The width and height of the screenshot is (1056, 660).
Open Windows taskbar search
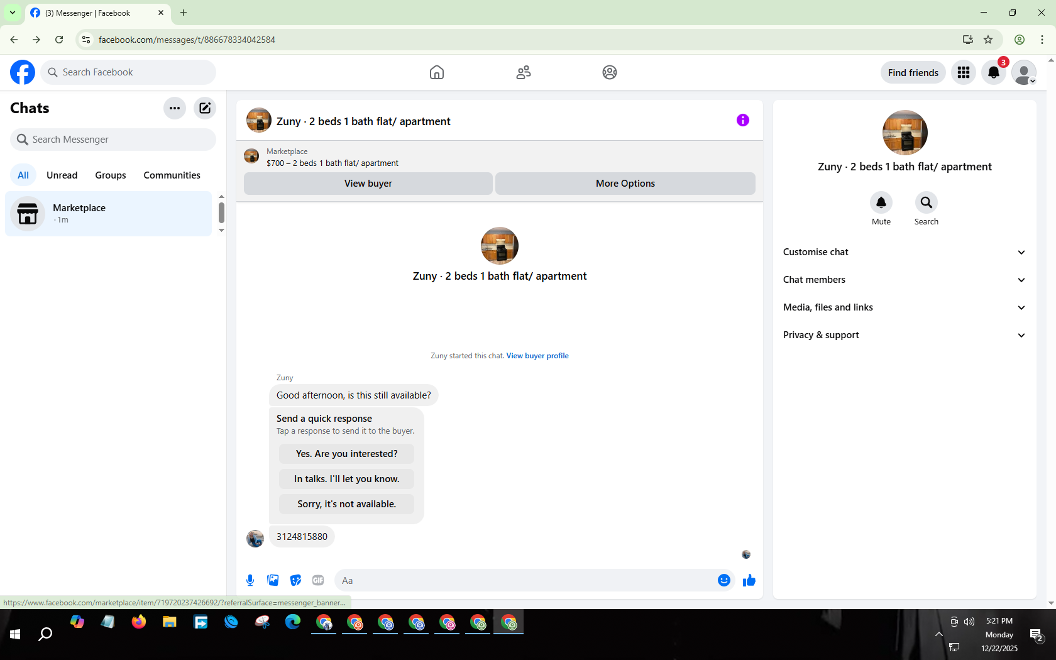coord(45,634)
